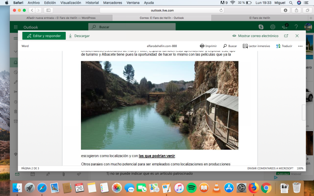Click ENVIAR COMENTARIOS A MICROSOFT
314x196 pixels.
click(x=270, y=168)
